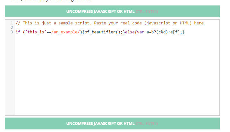Click the /an_example/ regex in the code

point(65,32)
